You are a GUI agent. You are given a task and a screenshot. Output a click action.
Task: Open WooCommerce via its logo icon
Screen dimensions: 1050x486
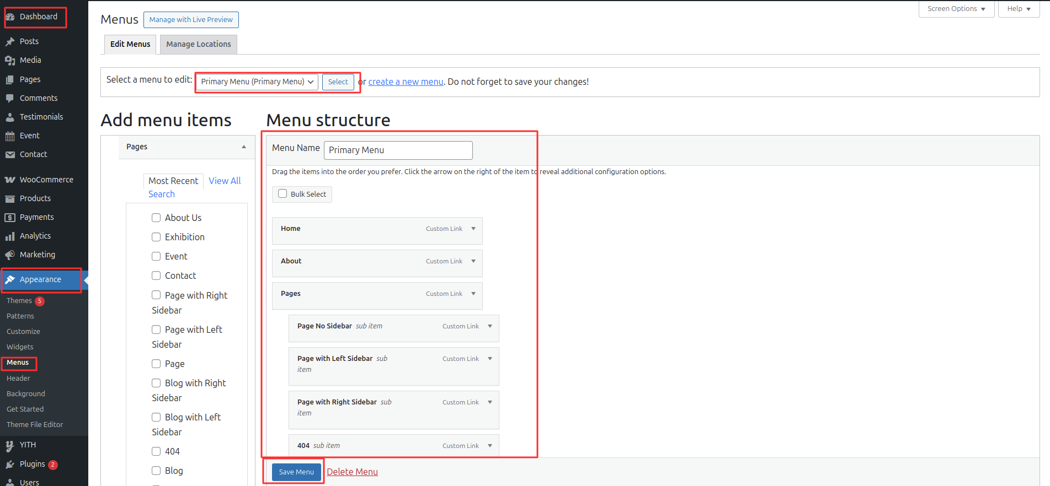(10, 180)
